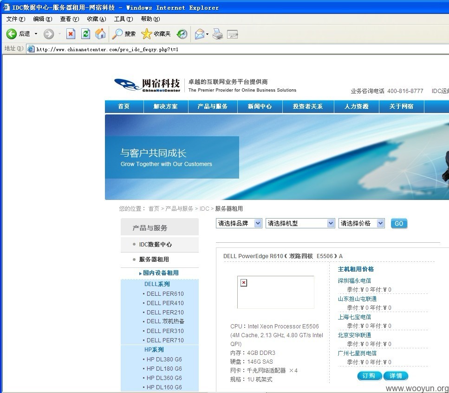
Task: Select HP DL160 G6 in sidebar
Action: (164, 387)
